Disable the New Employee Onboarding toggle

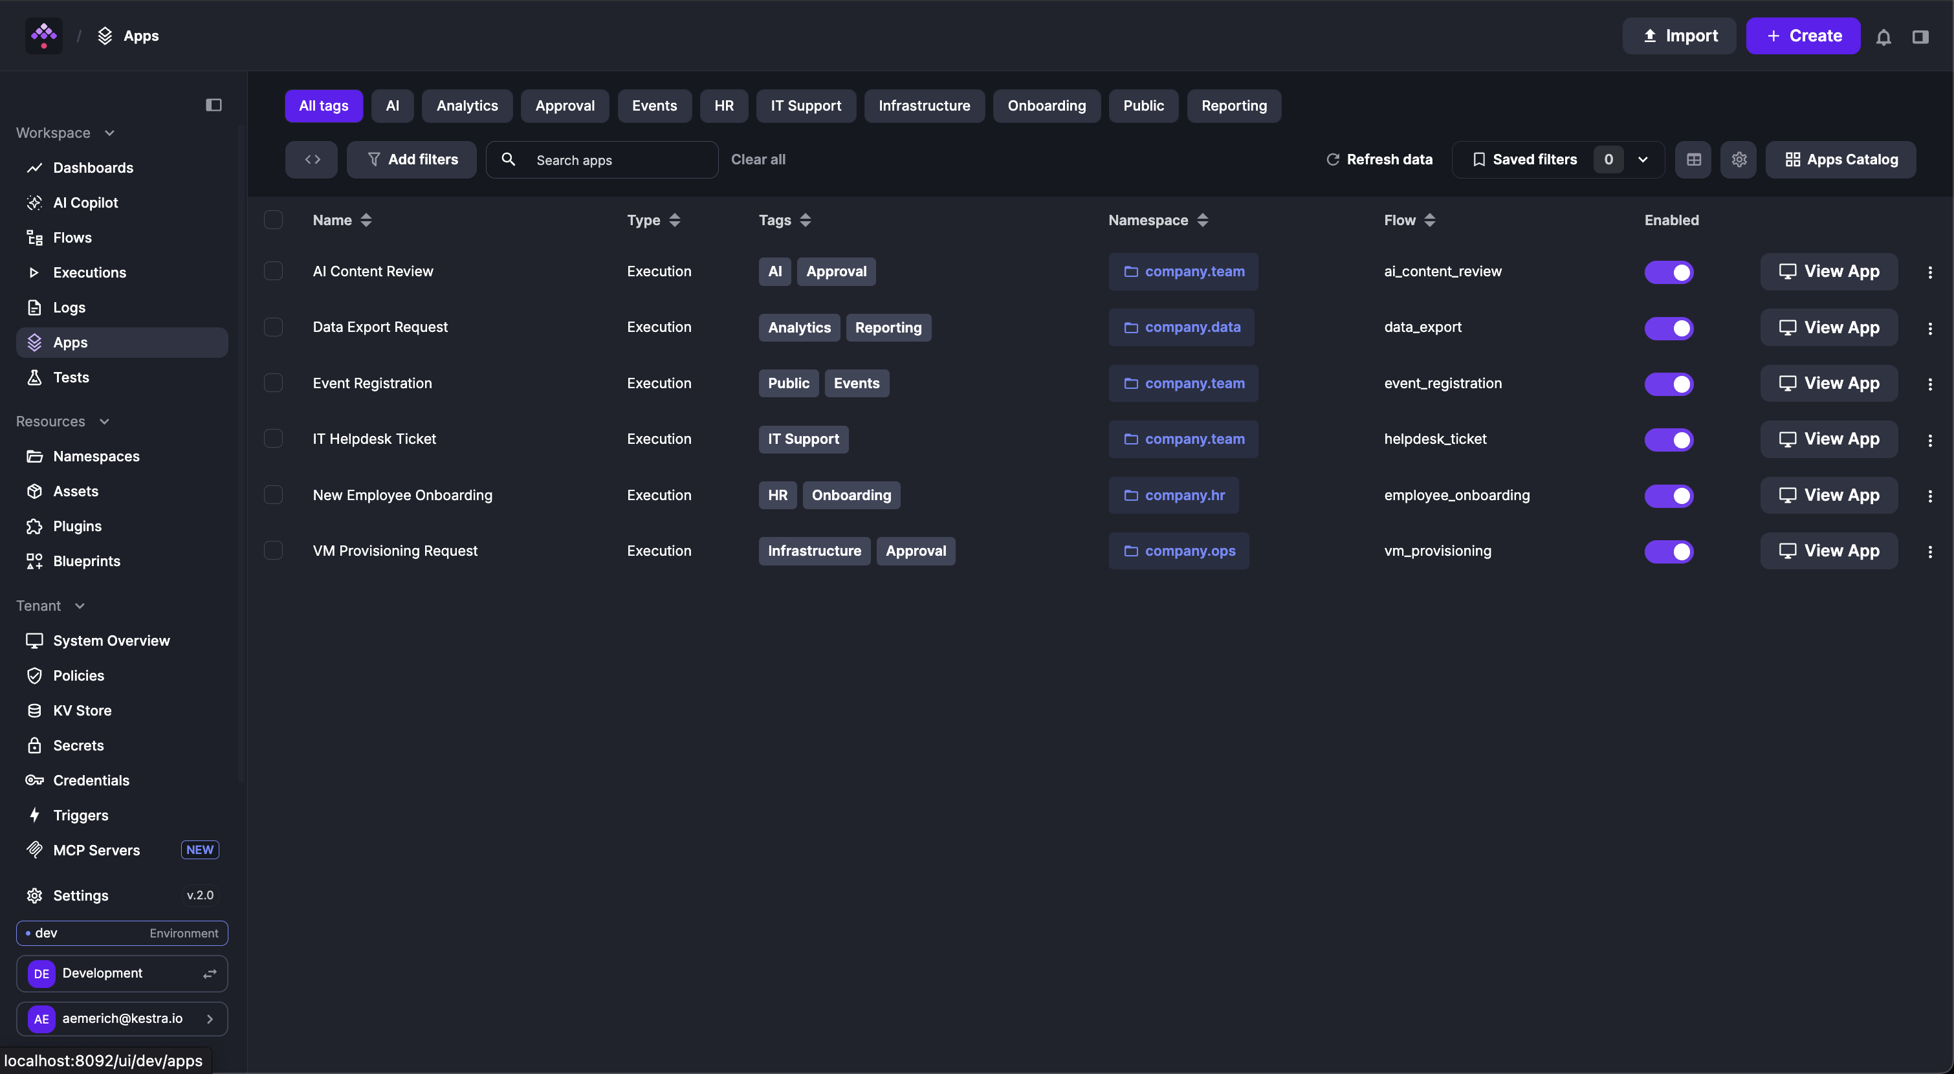click(x=1669, y=496)
